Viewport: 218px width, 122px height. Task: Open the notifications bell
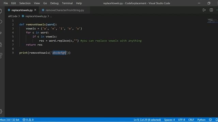217,120
